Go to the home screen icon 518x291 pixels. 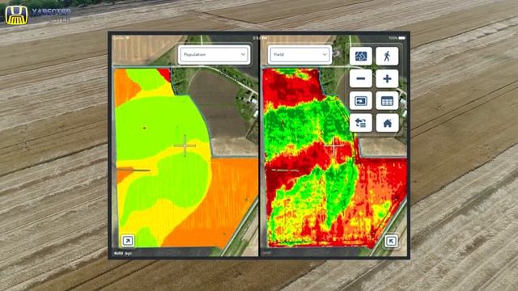(x=387, y=123)
